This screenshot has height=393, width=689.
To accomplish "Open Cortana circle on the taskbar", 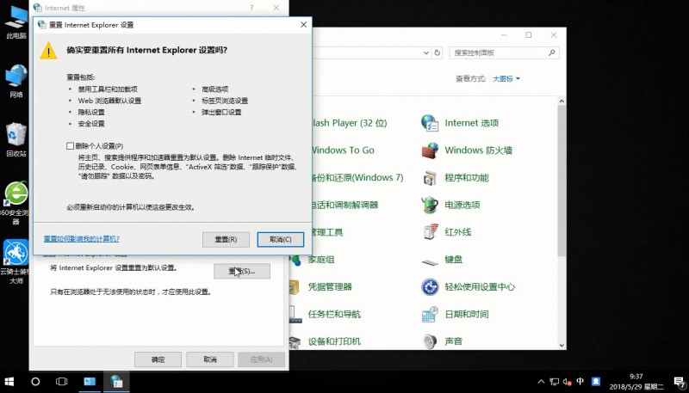I will pyautogui.click(x=35, y=382).
